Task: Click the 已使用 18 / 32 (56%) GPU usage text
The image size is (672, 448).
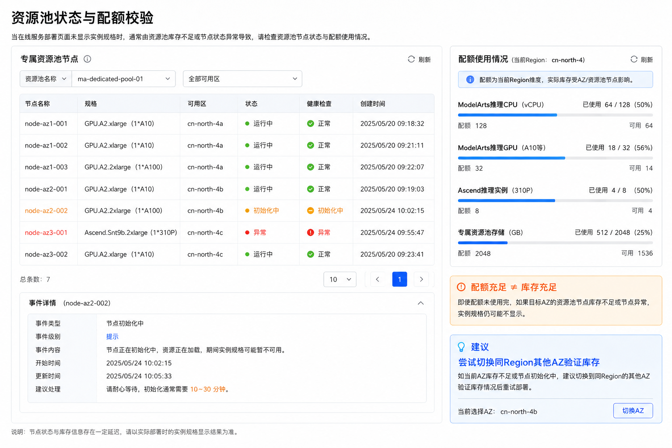Action: [619, 148]
